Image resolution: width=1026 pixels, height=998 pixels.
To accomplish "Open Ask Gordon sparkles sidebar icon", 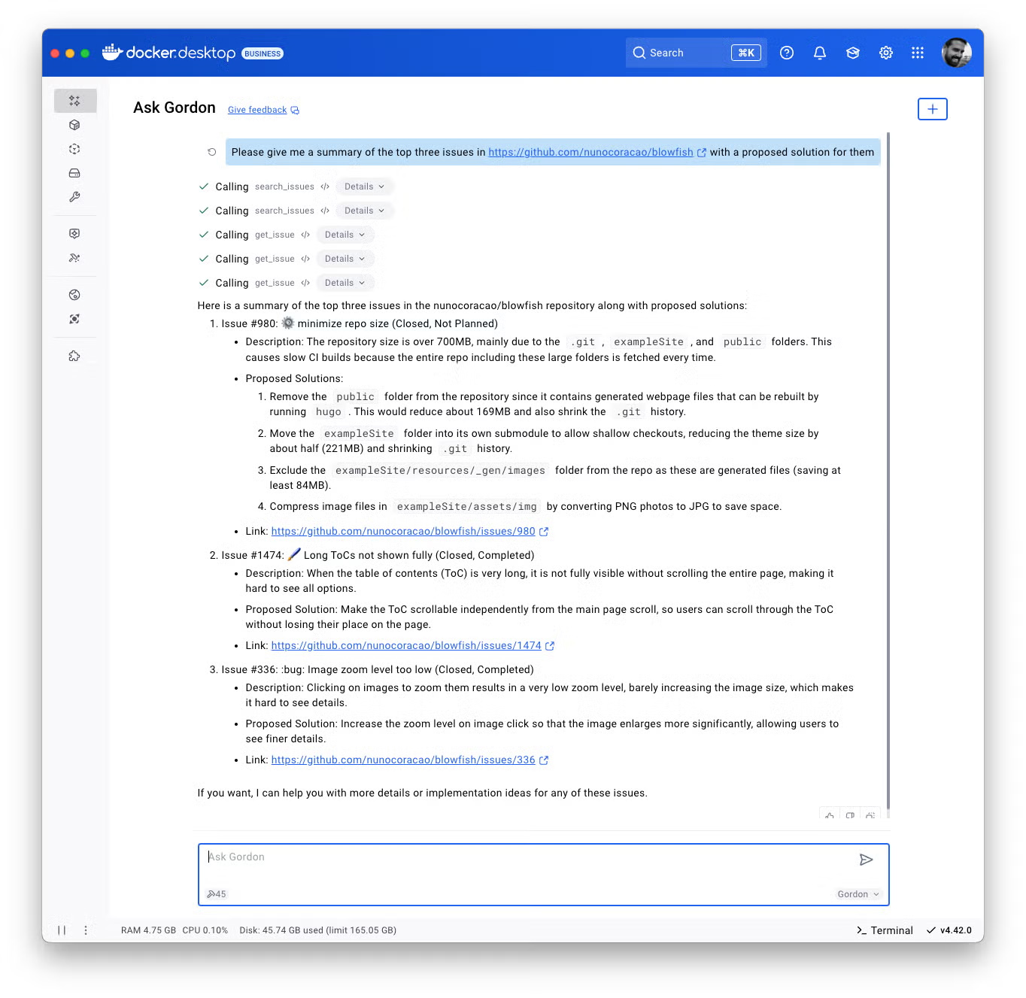I will tap(74, 101).
